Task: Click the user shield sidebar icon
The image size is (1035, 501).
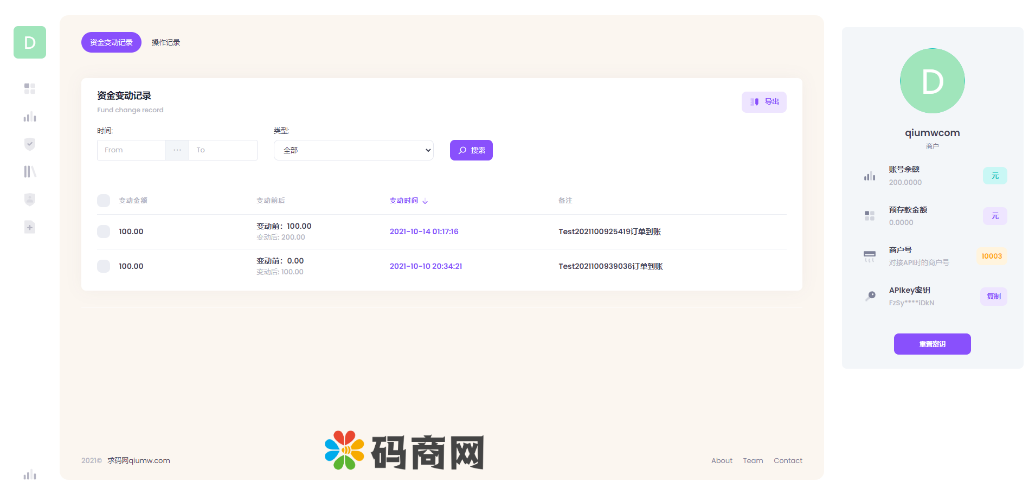Action: 30,200
